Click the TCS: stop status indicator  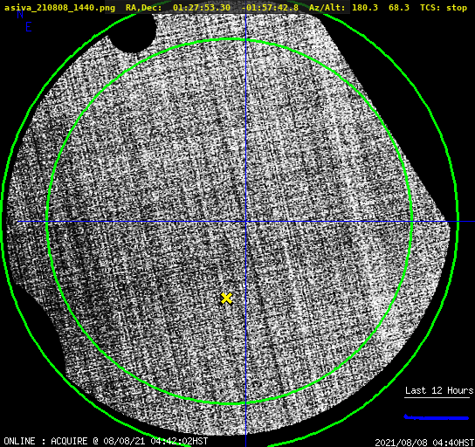pos(444,8)
